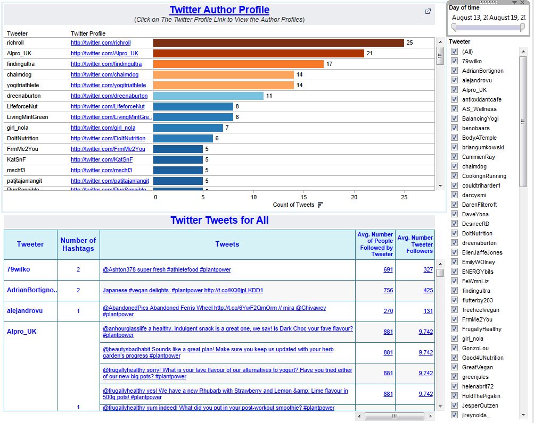Viewport: 534px width, 423px height.
Task: Open the Day of time filter dropdown arrow
Action: click(x=515, y=2)
